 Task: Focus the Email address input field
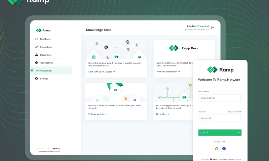(x=220, y=98)
